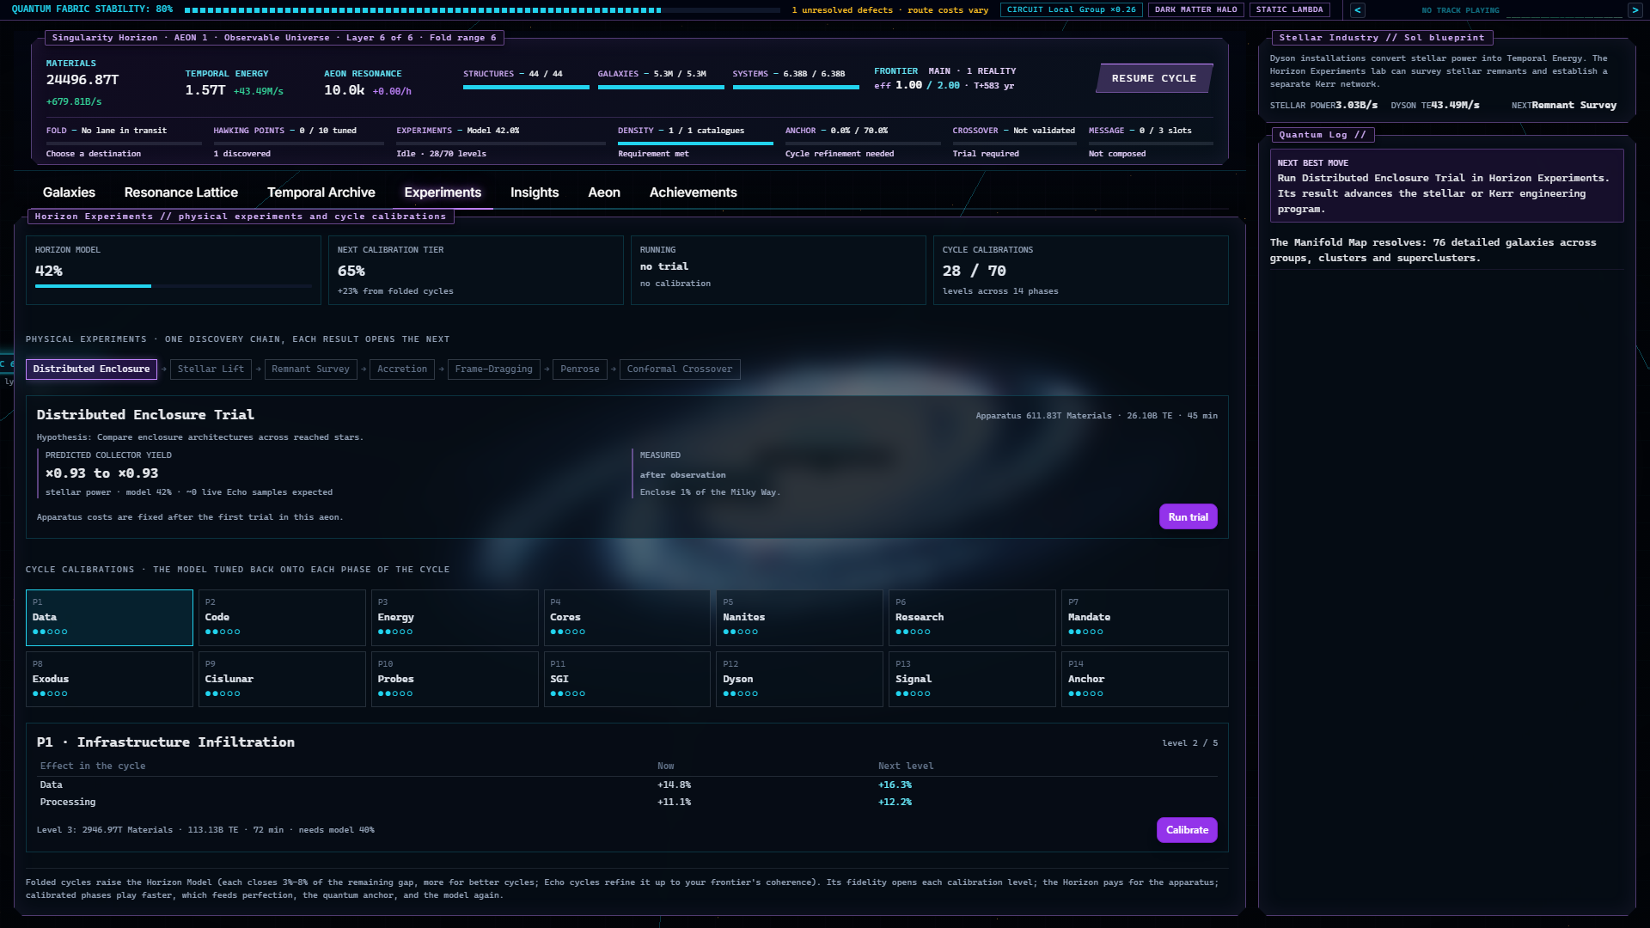The image size is (1650, 928).
Task: Click the Quantum Fabric Stability progress bar
Action: (481, 10)
